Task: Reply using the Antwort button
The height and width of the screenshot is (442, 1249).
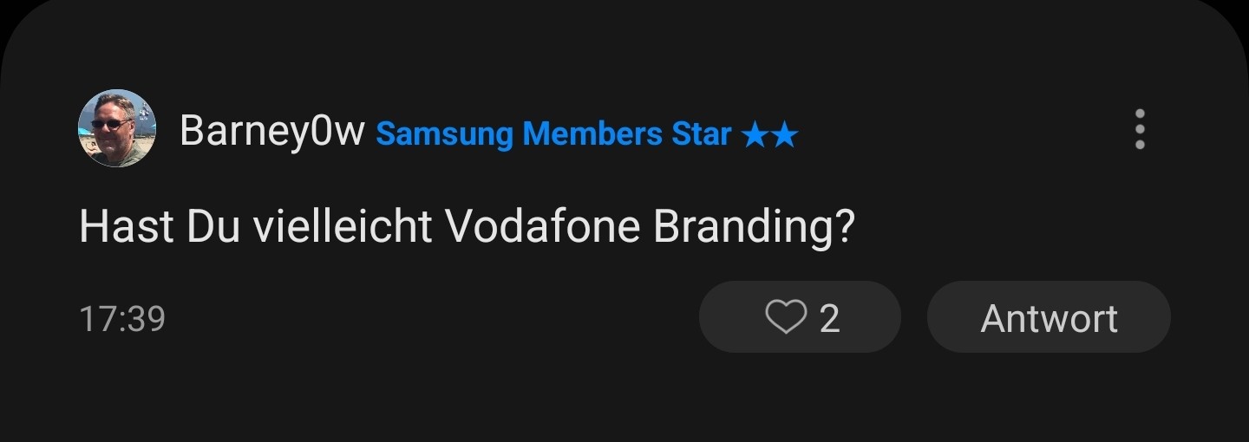Action: click(1049, 317)
